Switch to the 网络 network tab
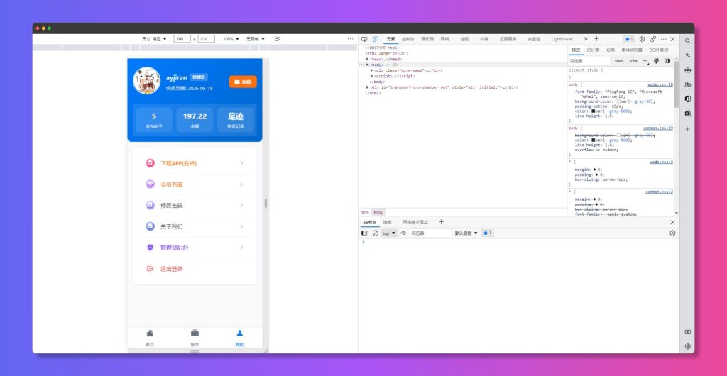727x376 pixels. point(444,39)
